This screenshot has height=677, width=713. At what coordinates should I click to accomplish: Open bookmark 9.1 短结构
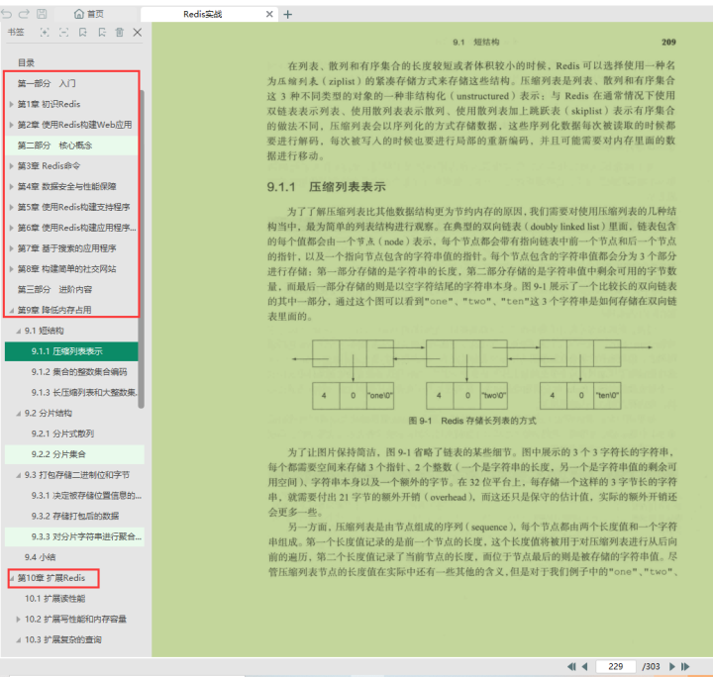click(45, 331)
